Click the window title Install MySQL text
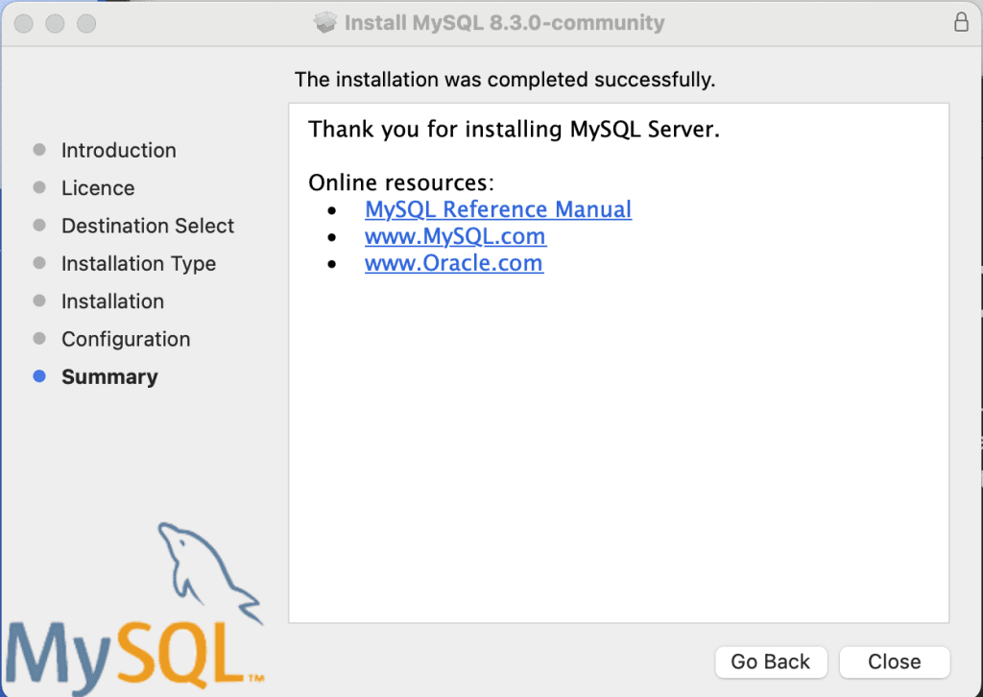The height and width of the screenshot is (697, 983). (504, 23)
